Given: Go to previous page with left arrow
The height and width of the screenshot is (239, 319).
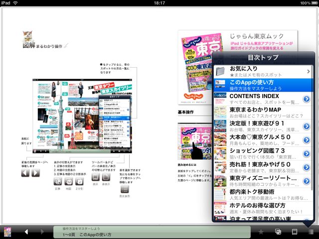Looking at the screenshot, I should click(x=26, y=232).
